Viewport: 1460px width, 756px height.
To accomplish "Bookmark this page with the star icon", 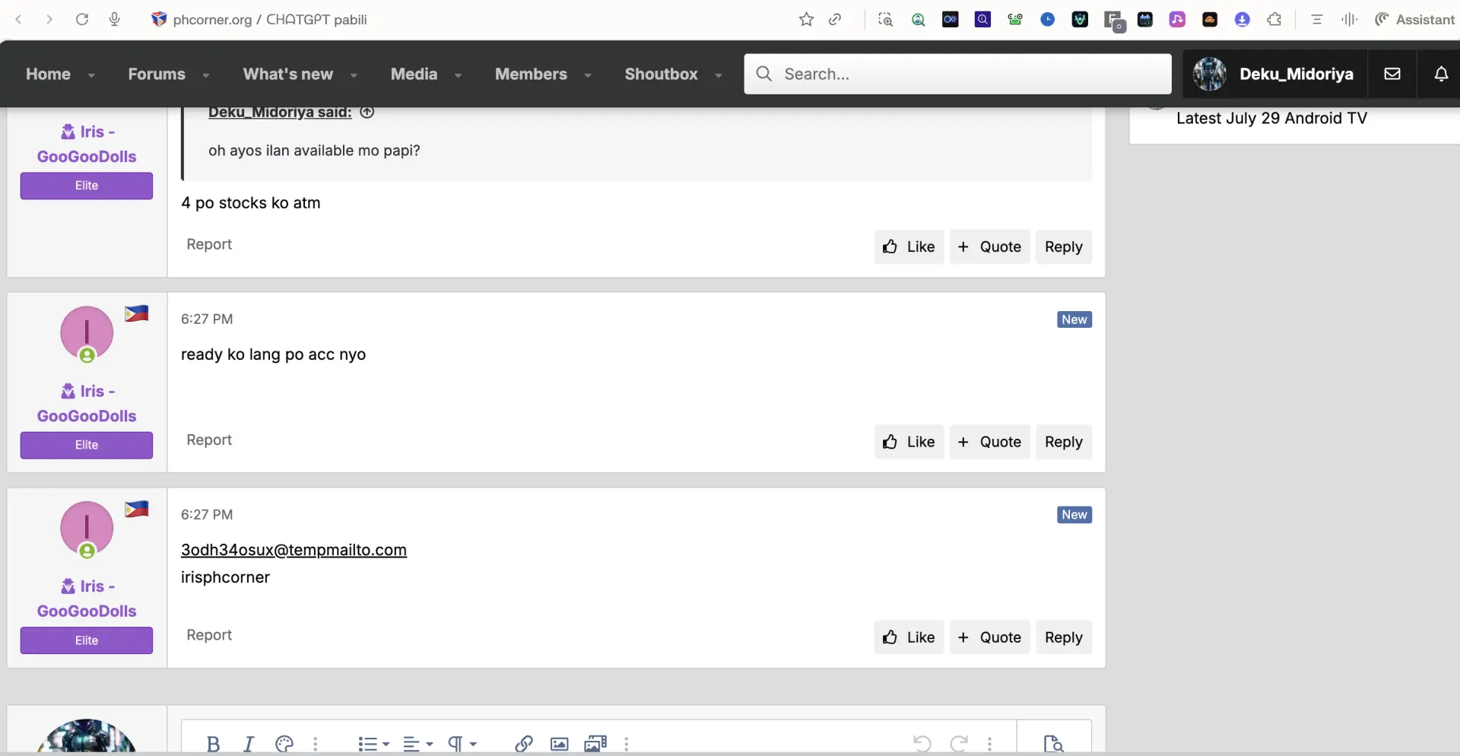I will 807,19.
